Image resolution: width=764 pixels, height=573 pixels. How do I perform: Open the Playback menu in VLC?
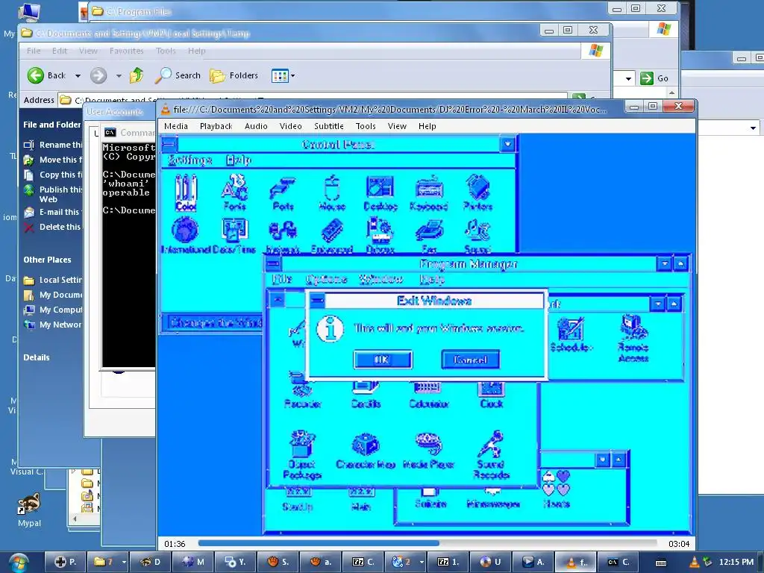pyautogui.click(x=216, y=126)
